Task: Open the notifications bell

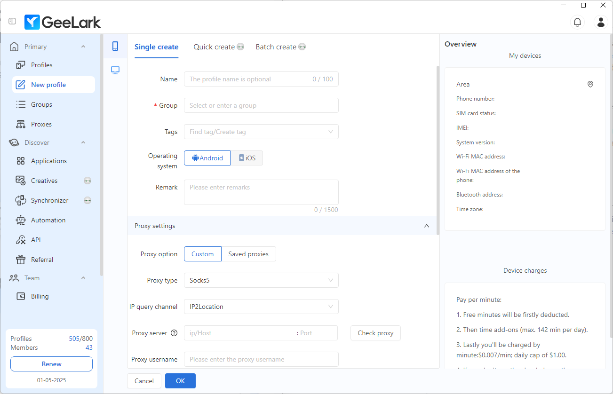Action: pyautogui.click(x=577, y=22)
